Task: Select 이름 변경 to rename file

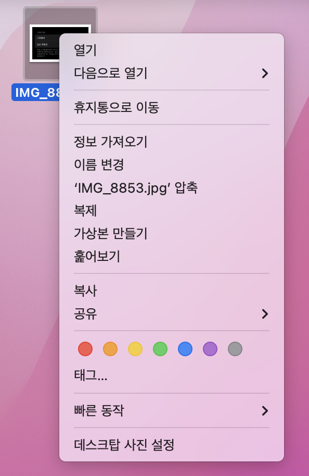Action: (172, 165)
